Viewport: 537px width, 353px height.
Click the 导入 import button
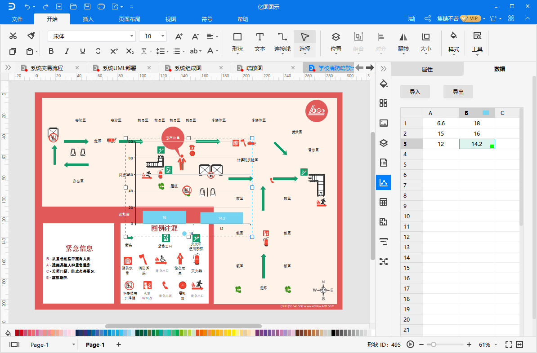click(x=415, y=92)
